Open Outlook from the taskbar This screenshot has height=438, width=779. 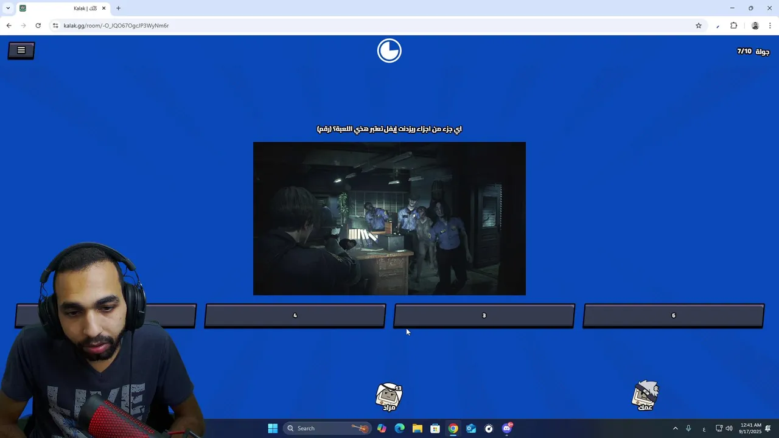471,428
